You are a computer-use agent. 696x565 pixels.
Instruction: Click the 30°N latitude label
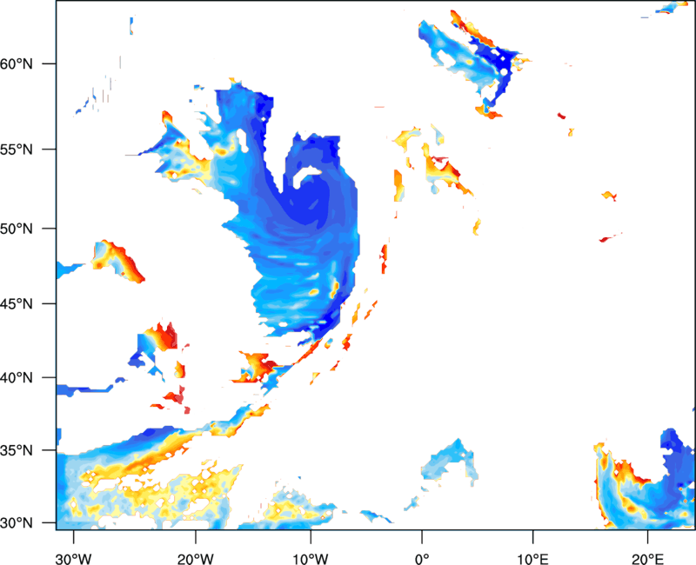[17, 523]
